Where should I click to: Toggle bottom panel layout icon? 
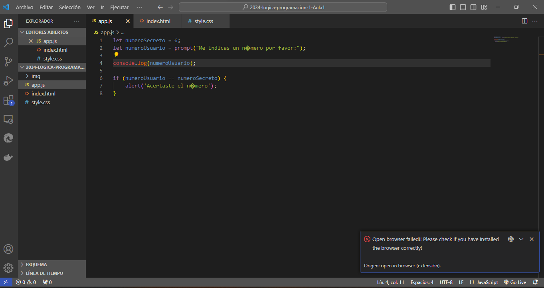(463, 7)
